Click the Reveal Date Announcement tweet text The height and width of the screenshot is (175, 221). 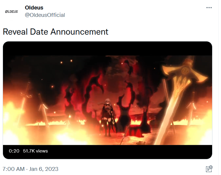(x=56, y=32)
